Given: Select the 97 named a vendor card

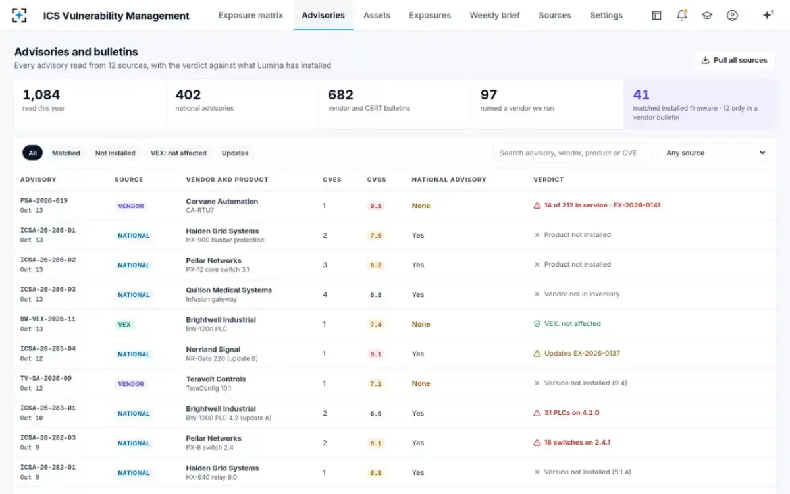Looking at the screenshot, I should pyautogui.click(x=547, y=105).
